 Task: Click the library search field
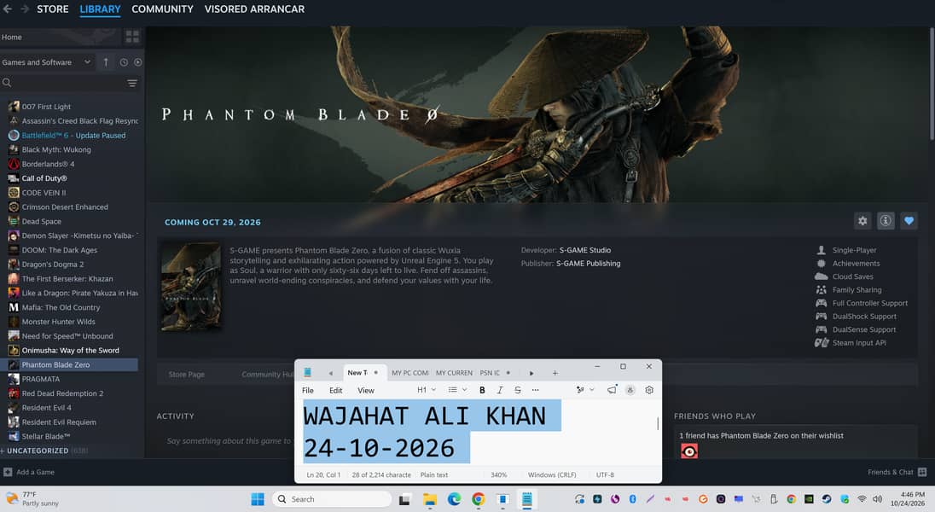coord(62,83)
